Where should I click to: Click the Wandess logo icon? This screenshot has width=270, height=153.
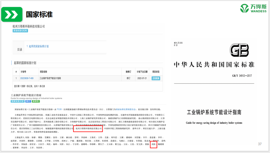(x=245, y=8)
